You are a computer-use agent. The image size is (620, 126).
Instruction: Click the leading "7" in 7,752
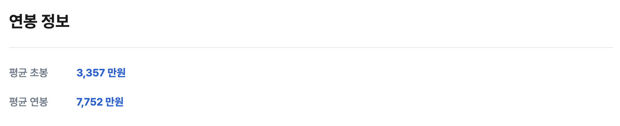(x=79, y=102)
